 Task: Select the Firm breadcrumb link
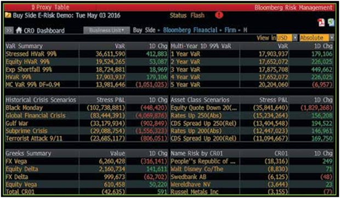230,30
